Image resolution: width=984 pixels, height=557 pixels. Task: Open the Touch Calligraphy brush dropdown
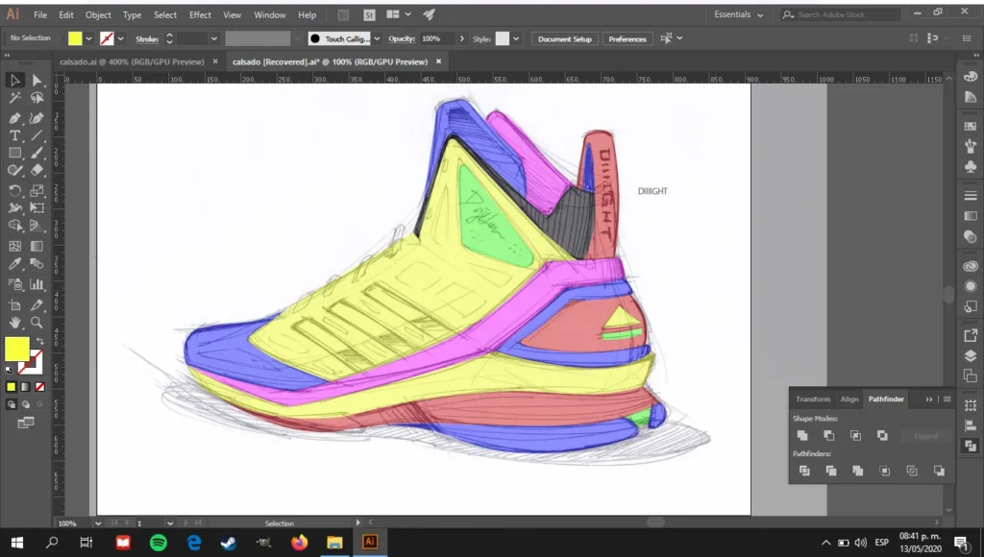click(x=377, y=38)
